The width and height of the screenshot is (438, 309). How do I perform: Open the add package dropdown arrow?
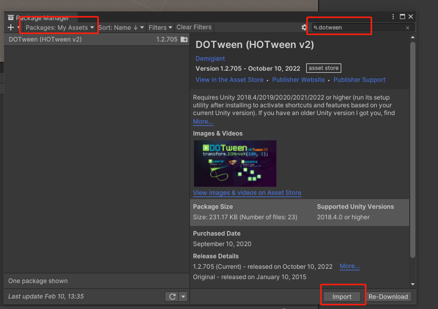tap(18, 27)
